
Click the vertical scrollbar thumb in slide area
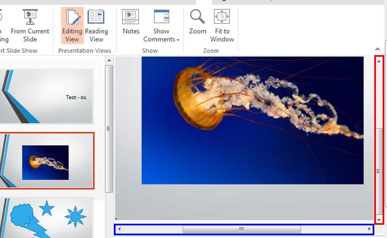coord(379,171)
